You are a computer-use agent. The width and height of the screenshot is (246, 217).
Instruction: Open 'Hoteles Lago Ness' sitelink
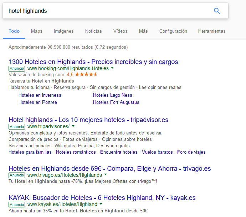[113, 95]
